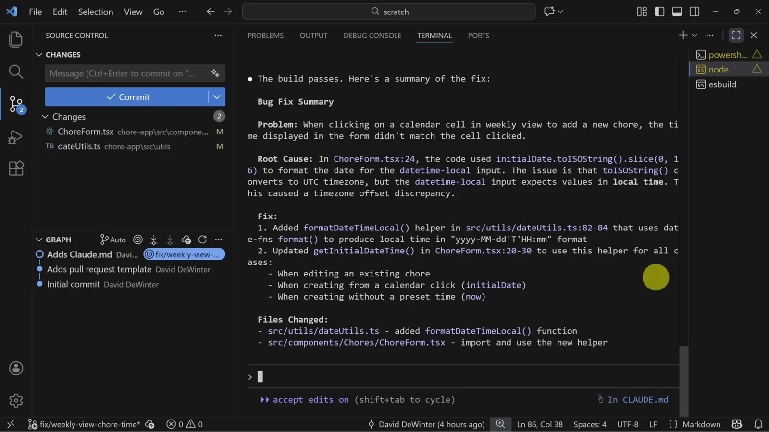The width and height of the screenshot is (769, 432).
Task: Open the Accounts menu icon
Action: pyautogui.click(x=16, y=368)
